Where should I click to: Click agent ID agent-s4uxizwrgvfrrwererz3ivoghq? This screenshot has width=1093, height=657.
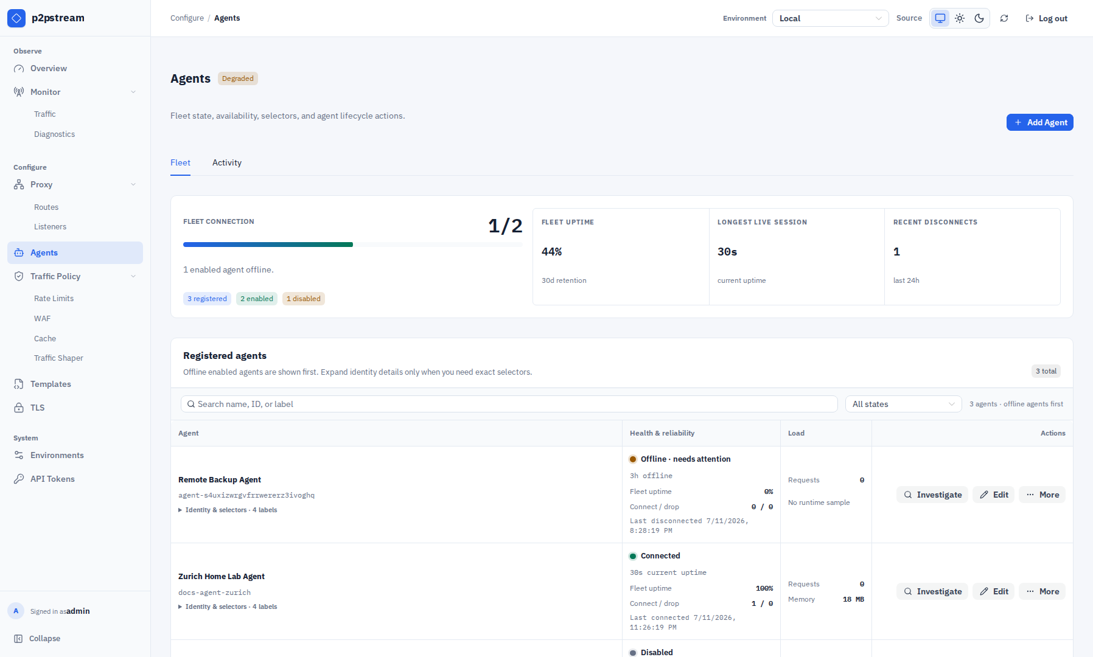[x=246, y=495]
